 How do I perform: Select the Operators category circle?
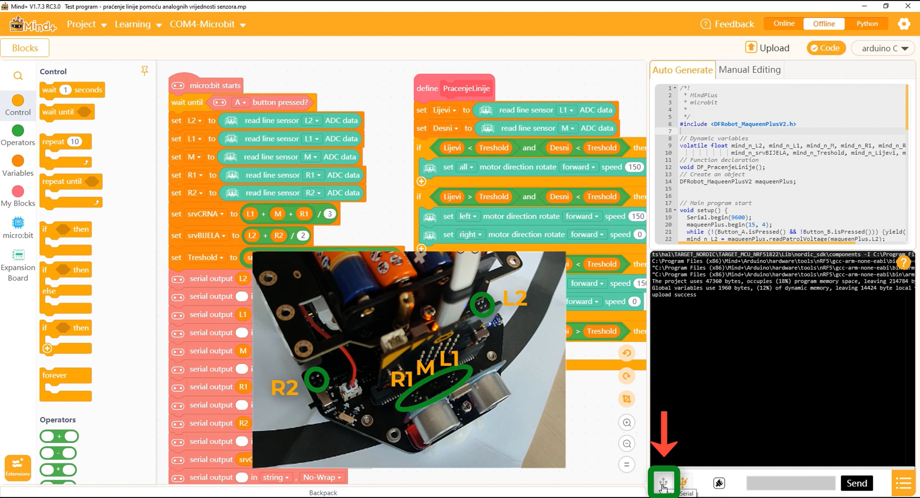18,131
